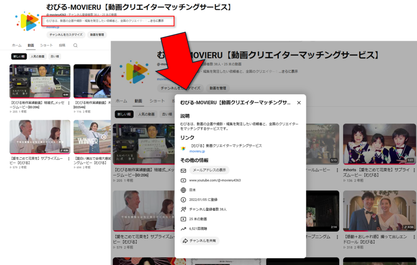Open 投稿 tab in left screenshot

(62, 45)
